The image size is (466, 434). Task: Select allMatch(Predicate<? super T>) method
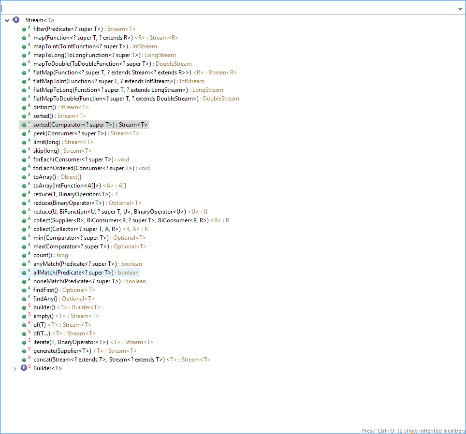[85, 273]
